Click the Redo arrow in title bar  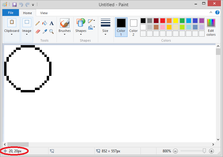[x=27, y=5]
